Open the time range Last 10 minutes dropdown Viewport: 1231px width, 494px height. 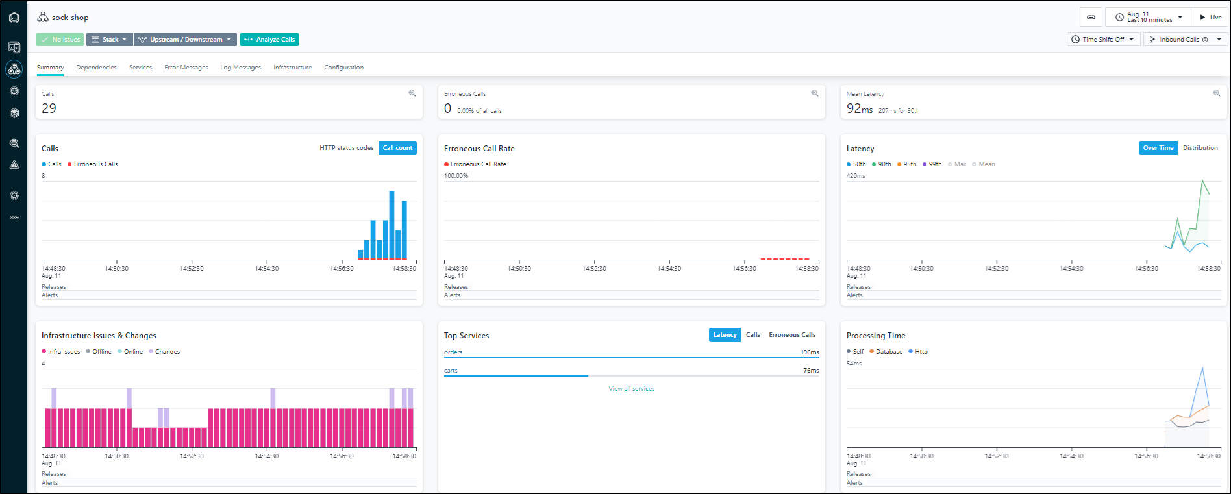click(1148, 18)
